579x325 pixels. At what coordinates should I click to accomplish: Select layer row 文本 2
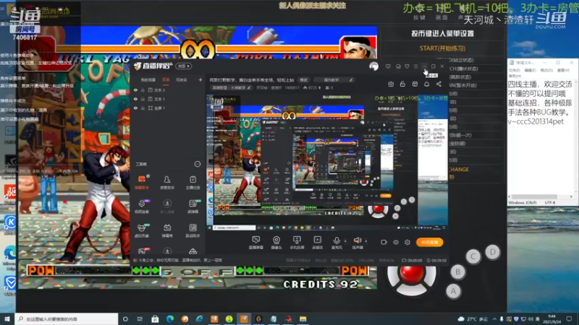[x=168, y=90]
